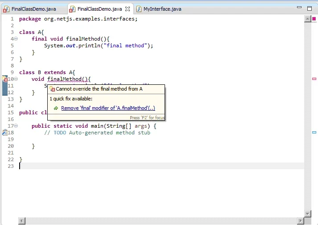Place cursor on empty line 23
This screenshot has height=225, width=318.
161,166
